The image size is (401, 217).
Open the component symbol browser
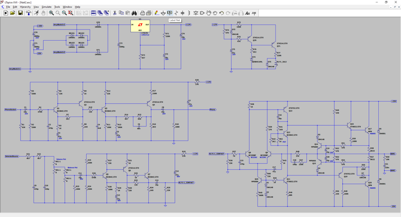pyautogui.click(x=202, y=14)
